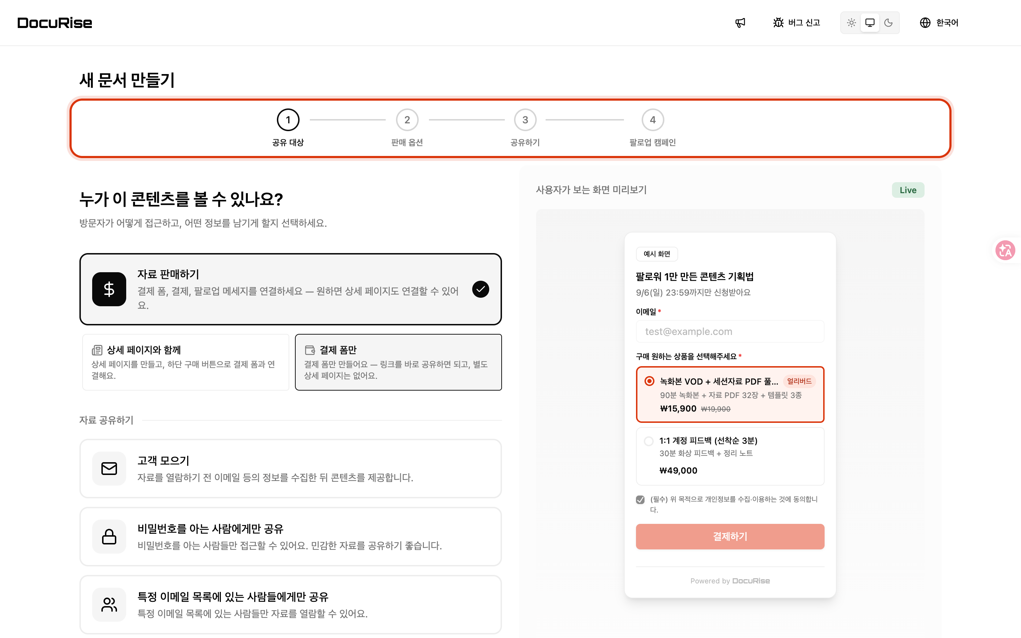Choose the 결제 폼만 option
Viewport: 1021px width, 638px height.
pos(398,362)
